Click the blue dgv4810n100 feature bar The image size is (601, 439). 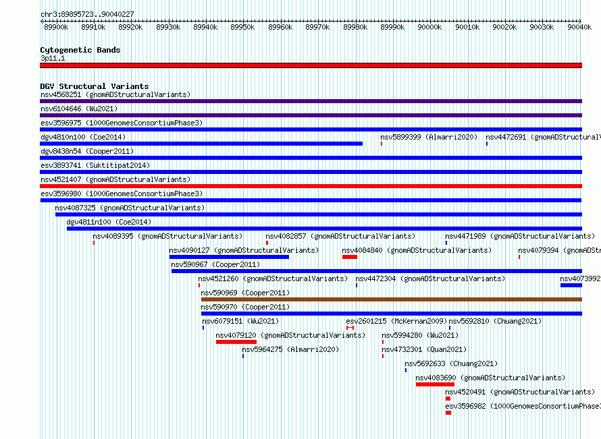coord(201,144)
